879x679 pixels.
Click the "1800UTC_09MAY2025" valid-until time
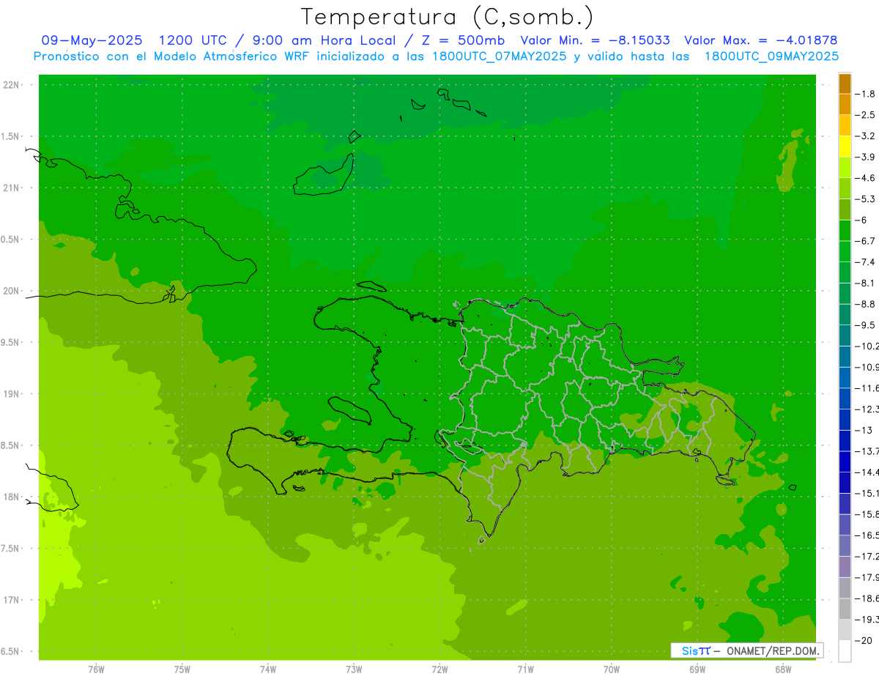[x=771, y=56]
